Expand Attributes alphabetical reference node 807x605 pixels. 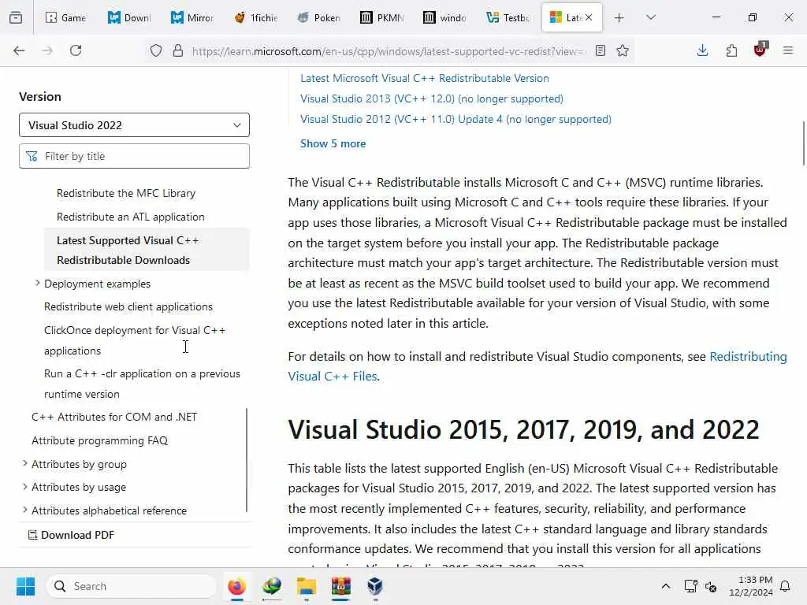coord(24,510)
